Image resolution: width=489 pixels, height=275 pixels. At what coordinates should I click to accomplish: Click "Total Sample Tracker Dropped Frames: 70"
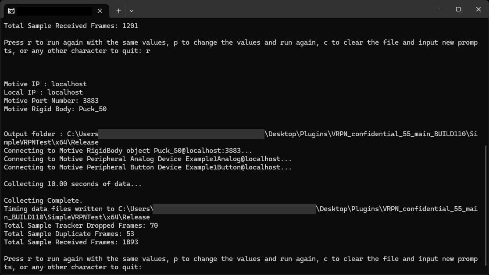coord(81,226)
